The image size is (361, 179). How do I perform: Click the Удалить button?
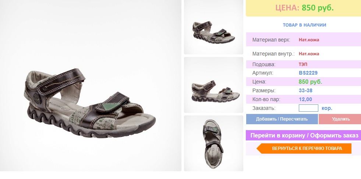point(340,119)
